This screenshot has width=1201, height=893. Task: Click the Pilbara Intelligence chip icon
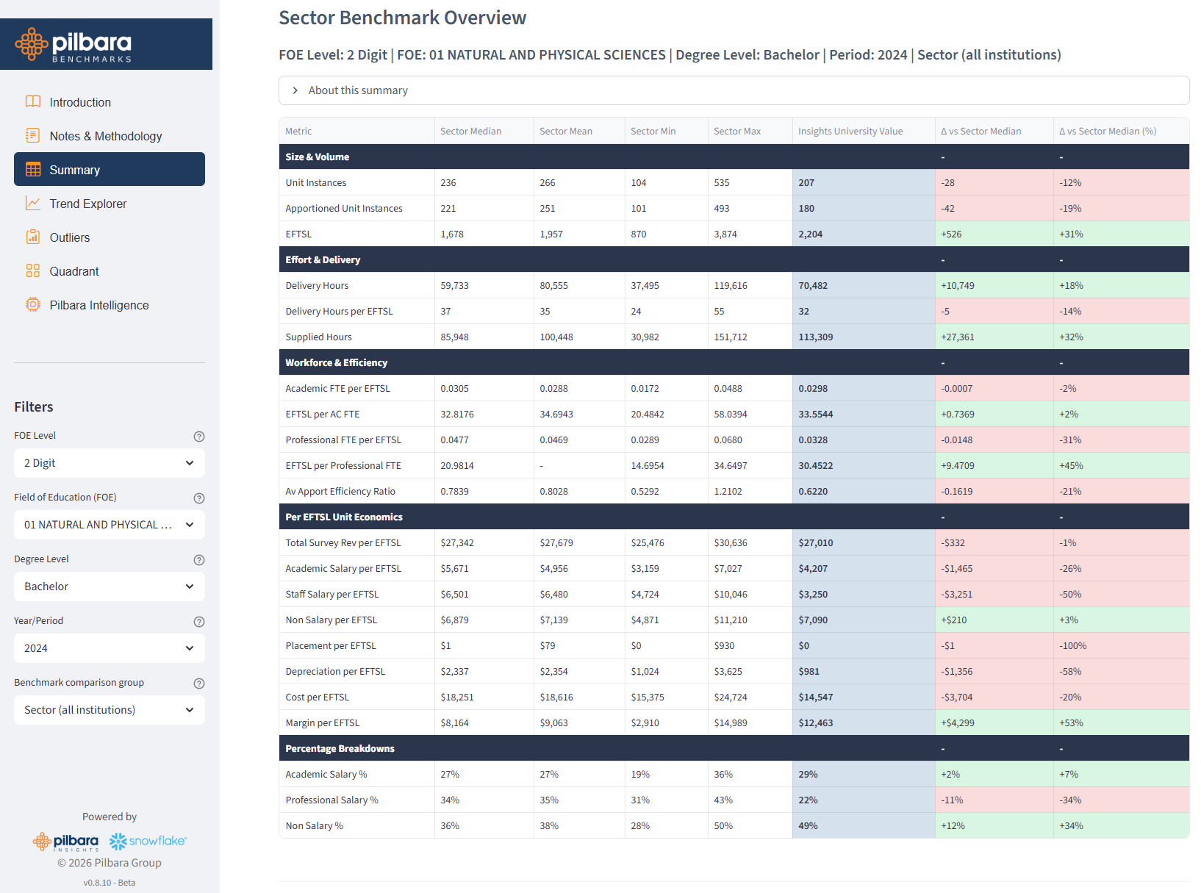(32, 304)
